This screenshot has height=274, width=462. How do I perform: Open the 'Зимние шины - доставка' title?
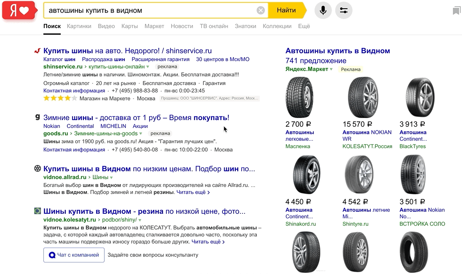136,118
